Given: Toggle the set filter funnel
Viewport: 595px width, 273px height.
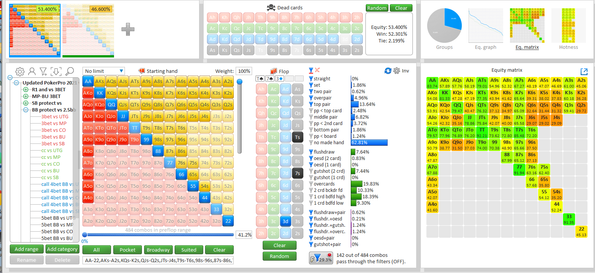Looking at the screenshot, I should coord(311,85).
